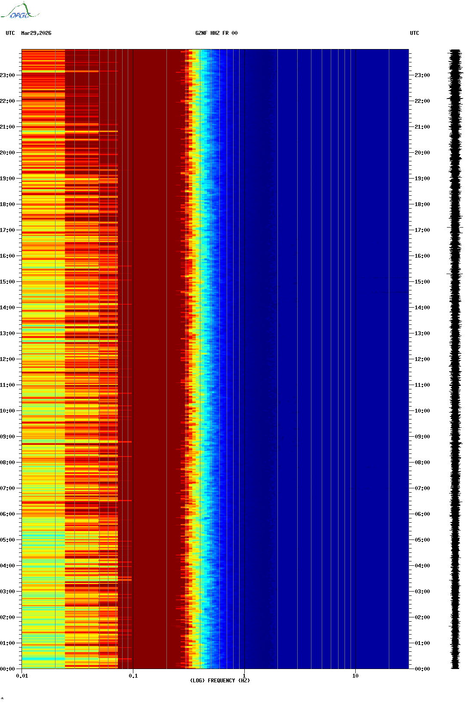
Task: Click the '(LOG) FREQUENCY (HZ)' axis title
Action: 220,681
